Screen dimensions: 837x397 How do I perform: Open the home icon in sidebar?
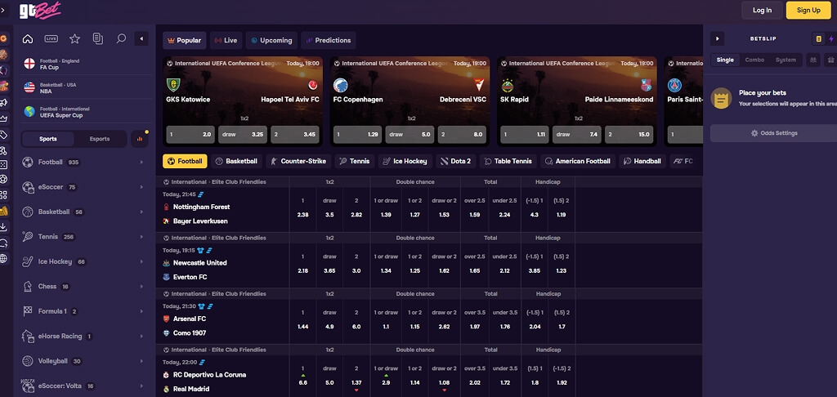[x=28, y=38]
